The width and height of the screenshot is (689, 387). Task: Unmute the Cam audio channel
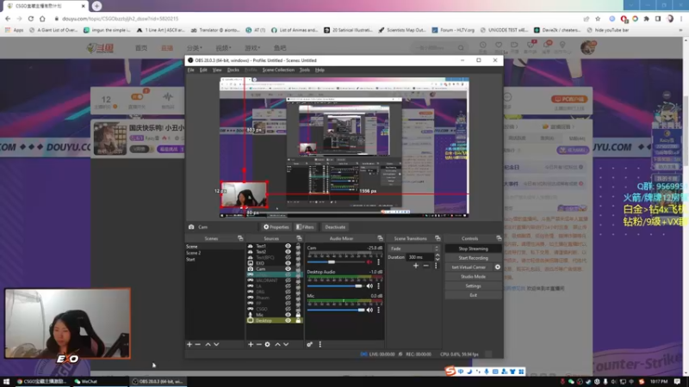click(x=369, y=262)
